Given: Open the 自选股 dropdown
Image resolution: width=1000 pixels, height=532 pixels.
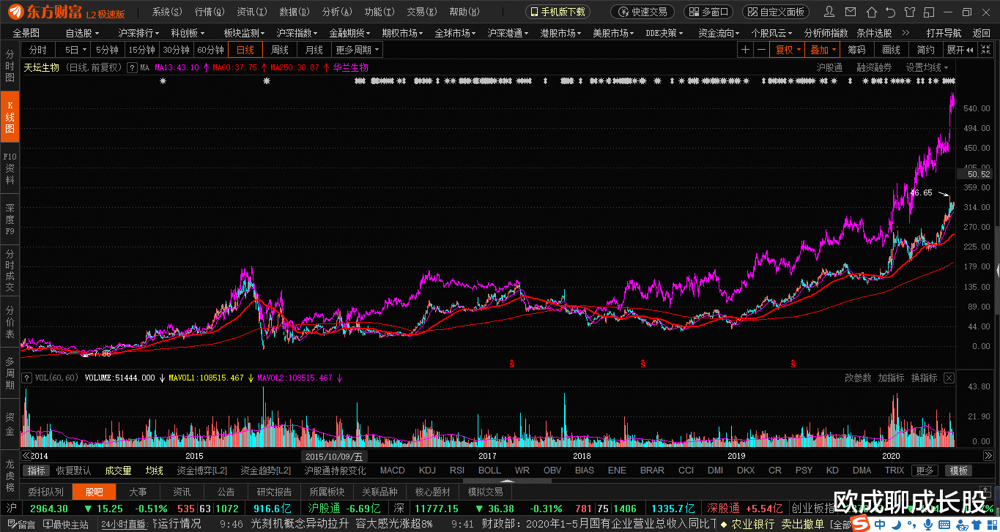Looking at the screenshot, I should pos(82,33).
